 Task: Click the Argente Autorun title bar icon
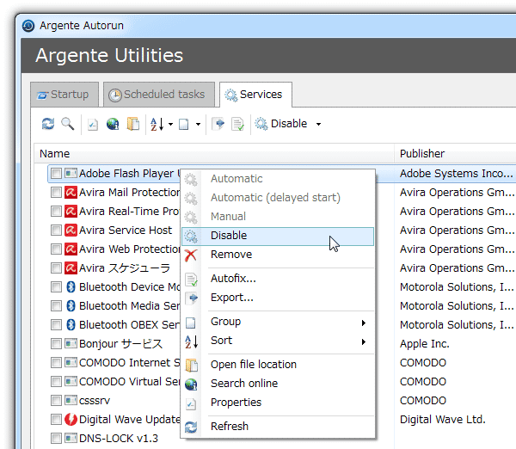(x=28, y=26)
